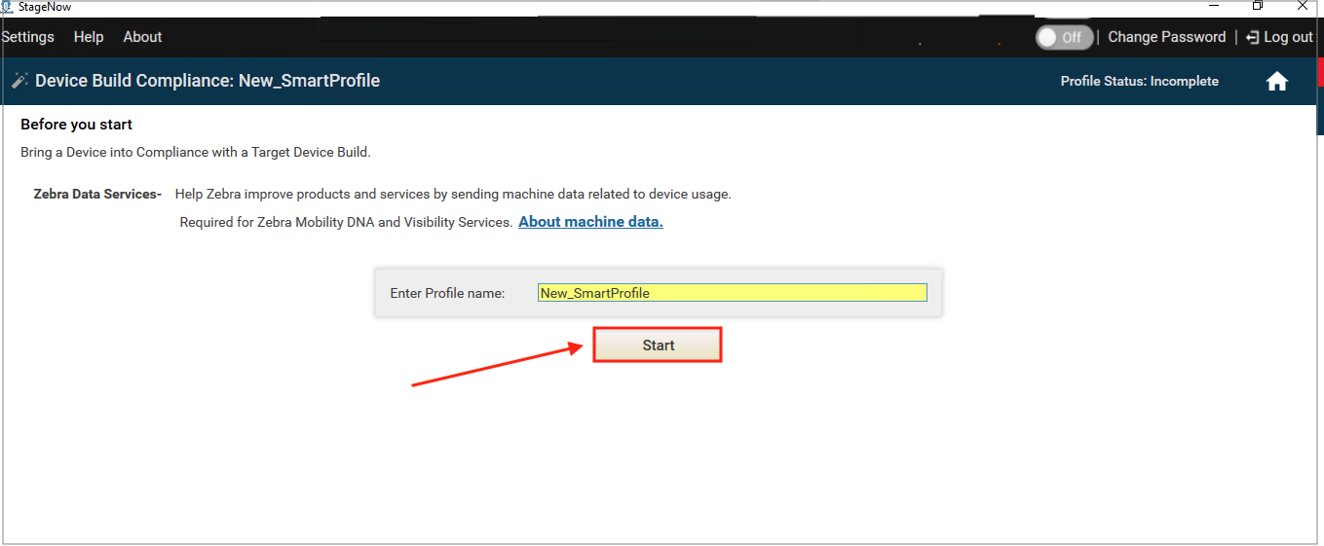This screenshot has width=1324, height=546.
Task: Restore down the StageNow window
Action: [x=1258, y=6]
